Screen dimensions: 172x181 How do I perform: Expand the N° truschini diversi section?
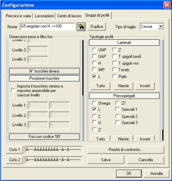tap(44, 71)
